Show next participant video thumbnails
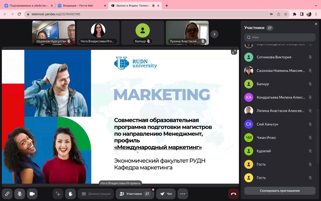This screenshot has height=201, width=321. point(214,34)
